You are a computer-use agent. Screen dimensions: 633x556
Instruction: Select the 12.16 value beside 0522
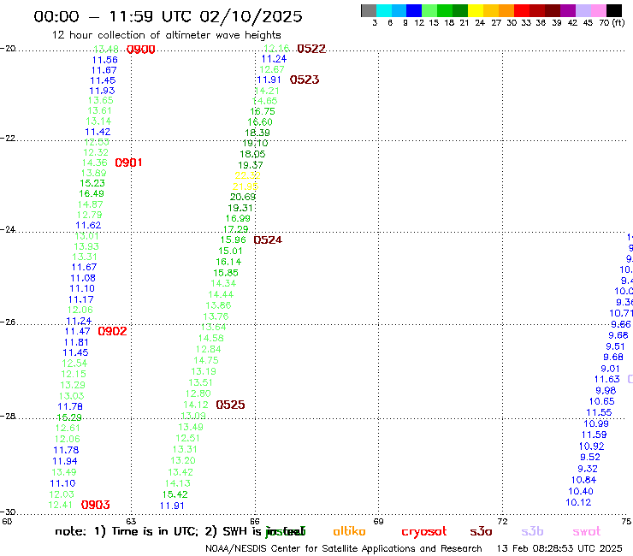tap(276, 48)
